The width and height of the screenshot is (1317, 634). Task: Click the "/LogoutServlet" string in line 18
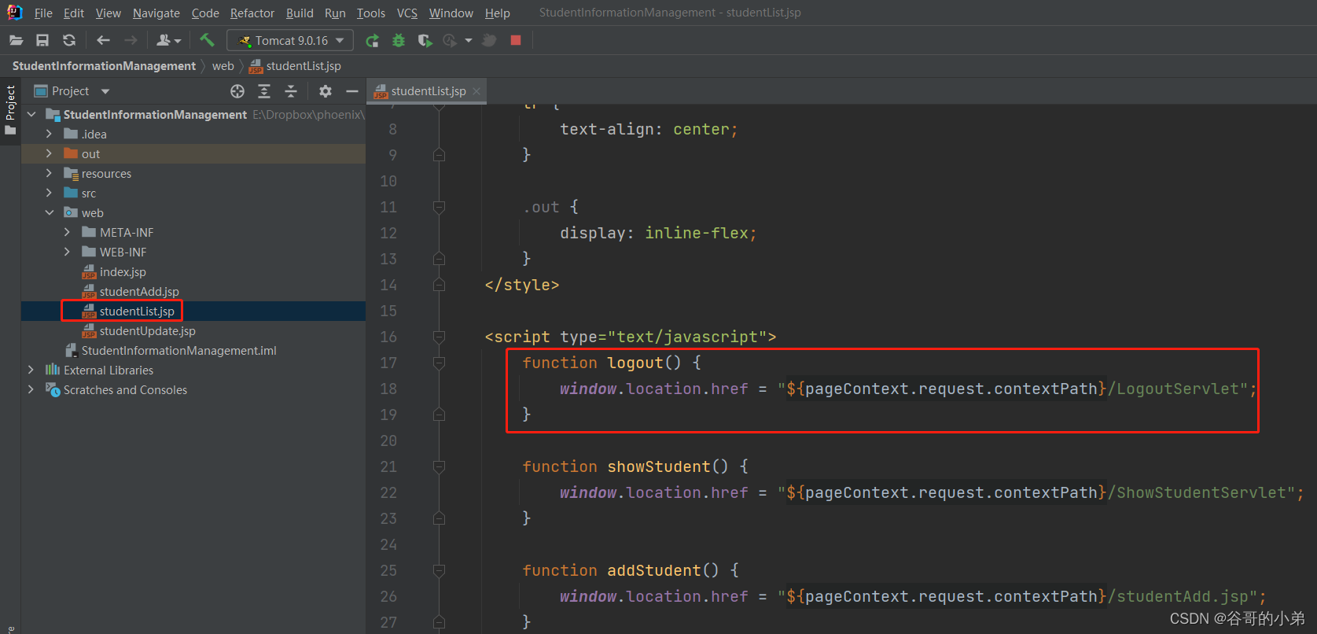tap(1173, 389)
